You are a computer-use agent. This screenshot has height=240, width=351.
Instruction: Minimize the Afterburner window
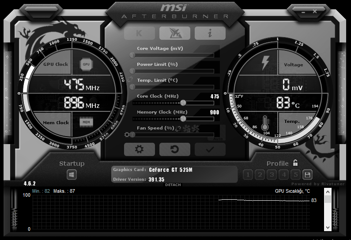coord(303,12)
